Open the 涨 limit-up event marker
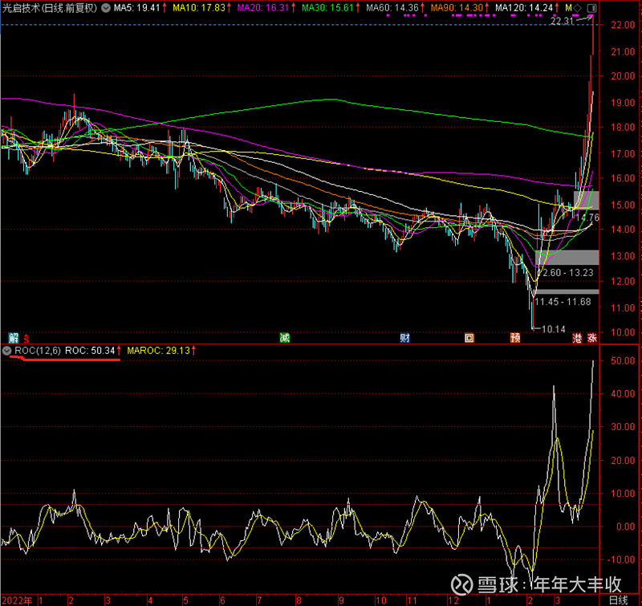Image resolution: width=642 pixels, height=606 pixels. (592, 338)
